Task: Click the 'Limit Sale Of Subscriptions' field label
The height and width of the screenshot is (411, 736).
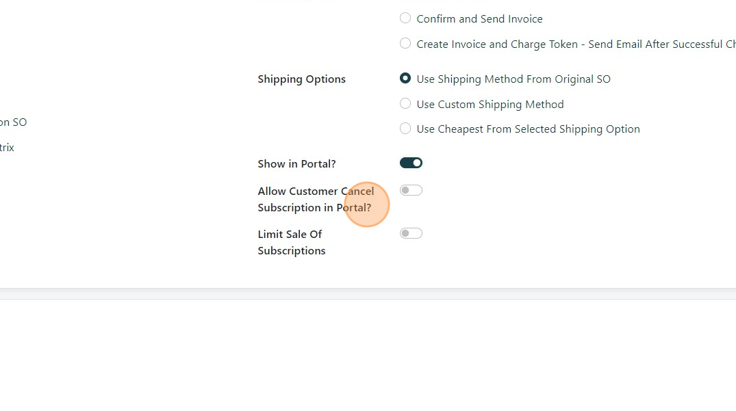Action: click(x=291, y=242)
